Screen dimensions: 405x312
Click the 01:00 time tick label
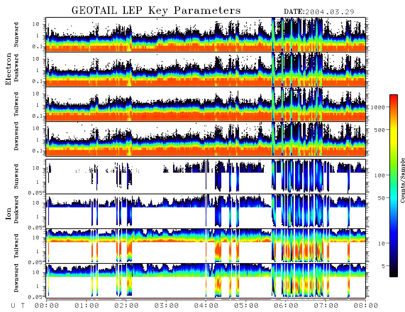coord(87,306)
